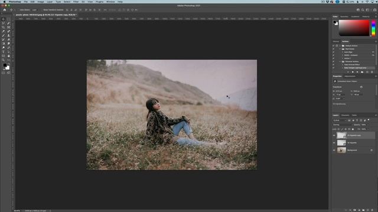The height and width of the screenshot is (212, 378).
Task: Select the Rectangle shape tool
Action: (4, 56)
